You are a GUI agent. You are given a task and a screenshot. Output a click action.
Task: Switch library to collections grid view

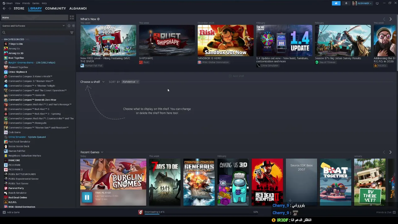coord(72,17)
